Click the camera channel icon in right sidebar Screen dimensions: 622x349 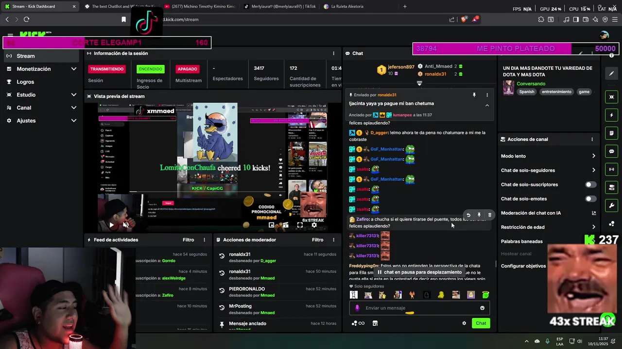point(611,188)
